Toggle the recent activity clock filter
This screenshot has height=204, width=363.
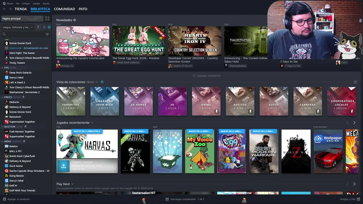(44, 27)
